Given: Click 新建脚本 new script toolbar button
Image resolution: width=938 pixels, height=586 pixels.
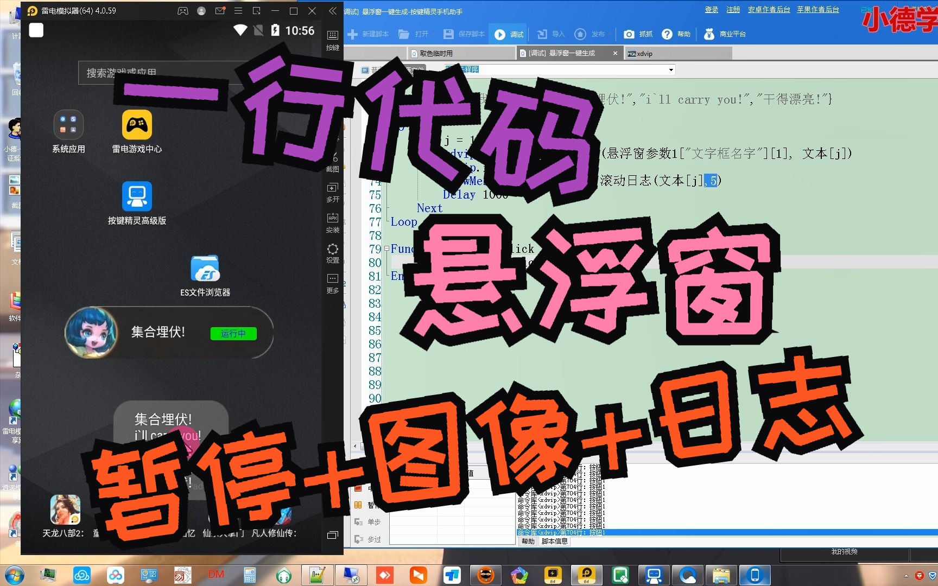Looking at the screenshot, I should [368, 34].
